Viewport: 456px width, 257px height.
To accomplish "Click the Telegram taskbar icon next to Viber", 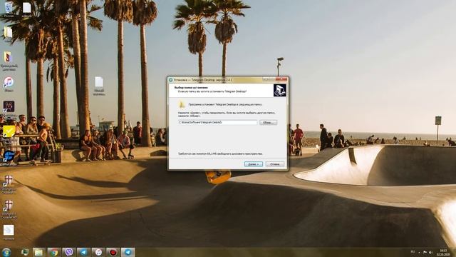I will point(83,252).
